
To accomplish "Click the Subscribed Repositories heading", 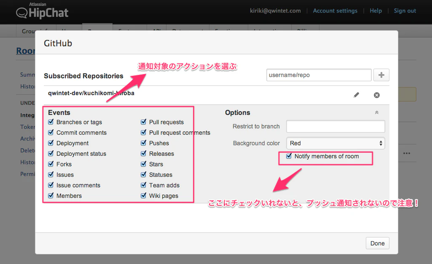I will tap(83, 76).
